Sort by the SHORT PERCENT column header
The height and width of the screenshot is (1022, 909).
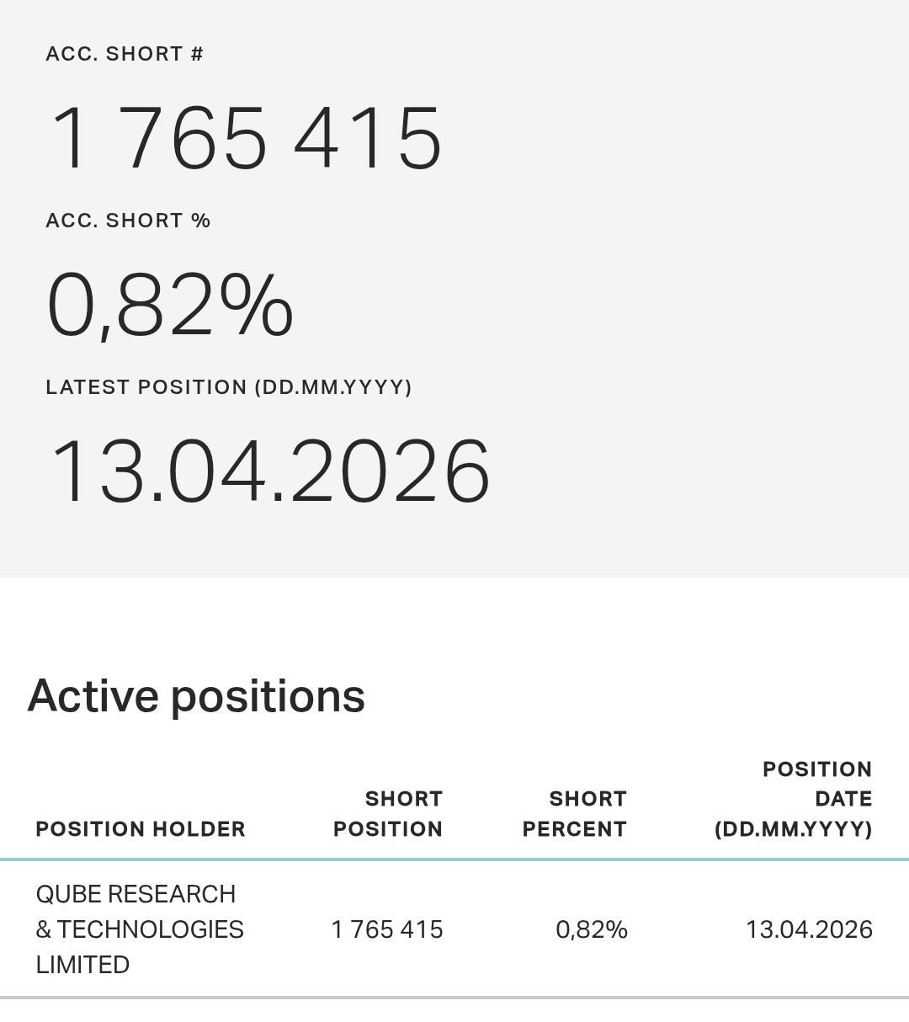(x=575, y=814)
